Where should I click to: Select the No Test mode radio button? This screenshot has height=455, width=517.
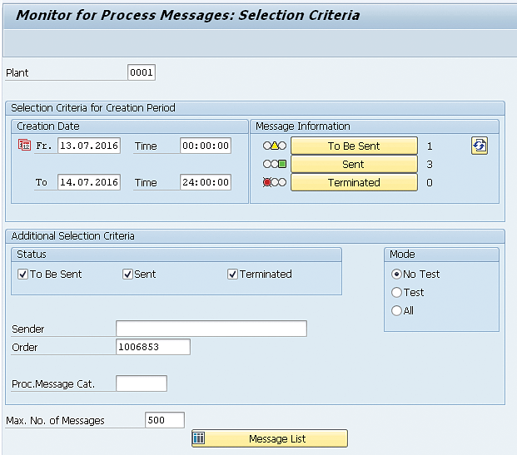396,274
